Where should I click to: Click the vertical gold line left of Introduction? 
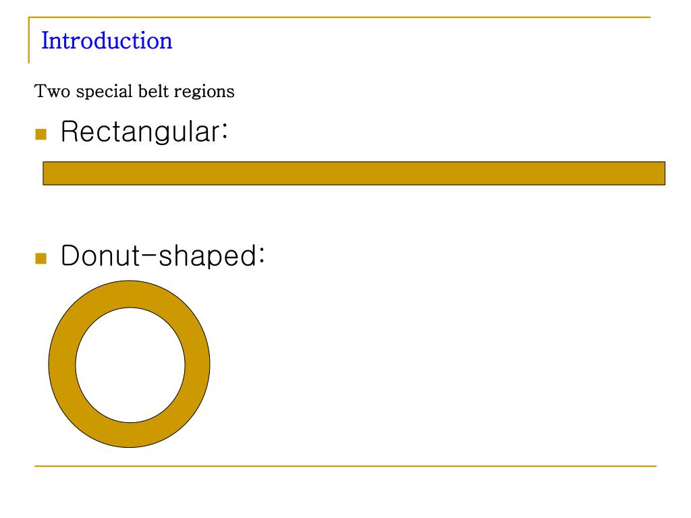(x=29, y=40)
